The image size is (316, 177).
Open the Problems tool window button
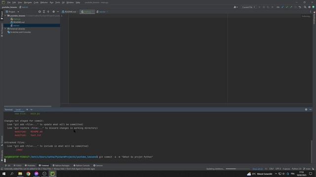30,166
